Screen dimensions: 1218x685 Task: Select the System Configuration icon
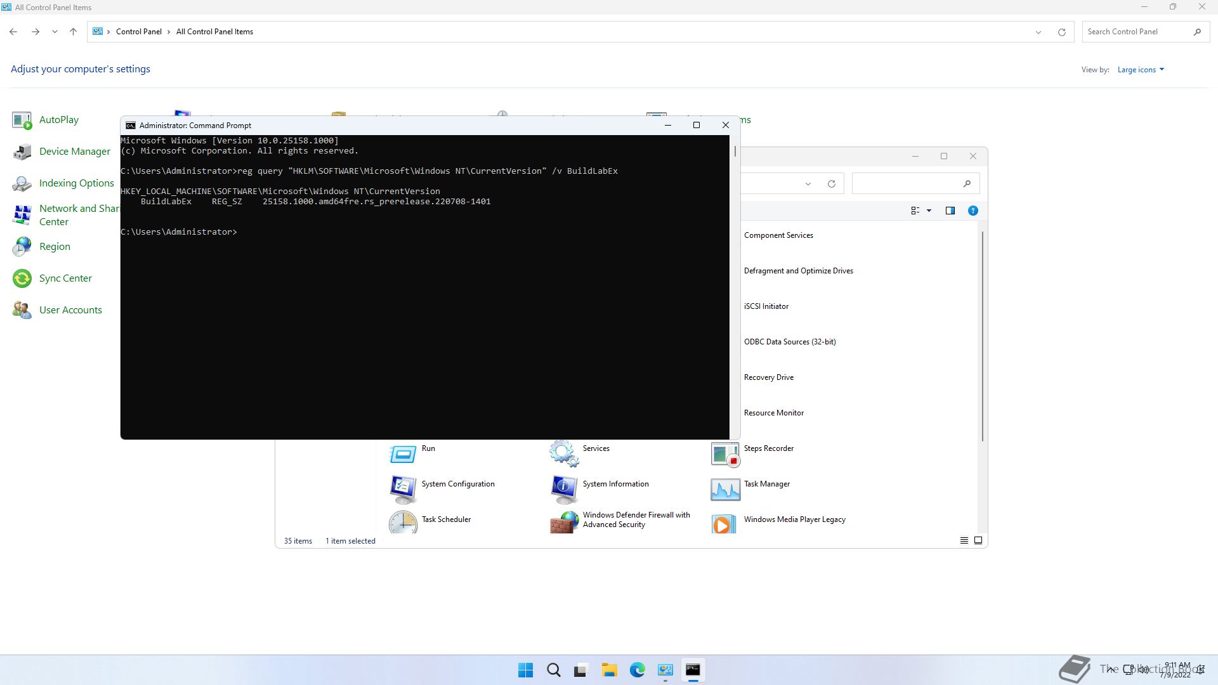[x=403, y=489]
